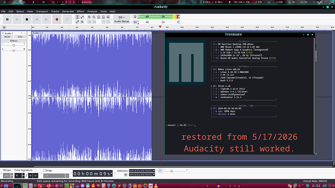Open the Generate menu
The height and width of the screenshot is (188, 335).
click(68, 11)
